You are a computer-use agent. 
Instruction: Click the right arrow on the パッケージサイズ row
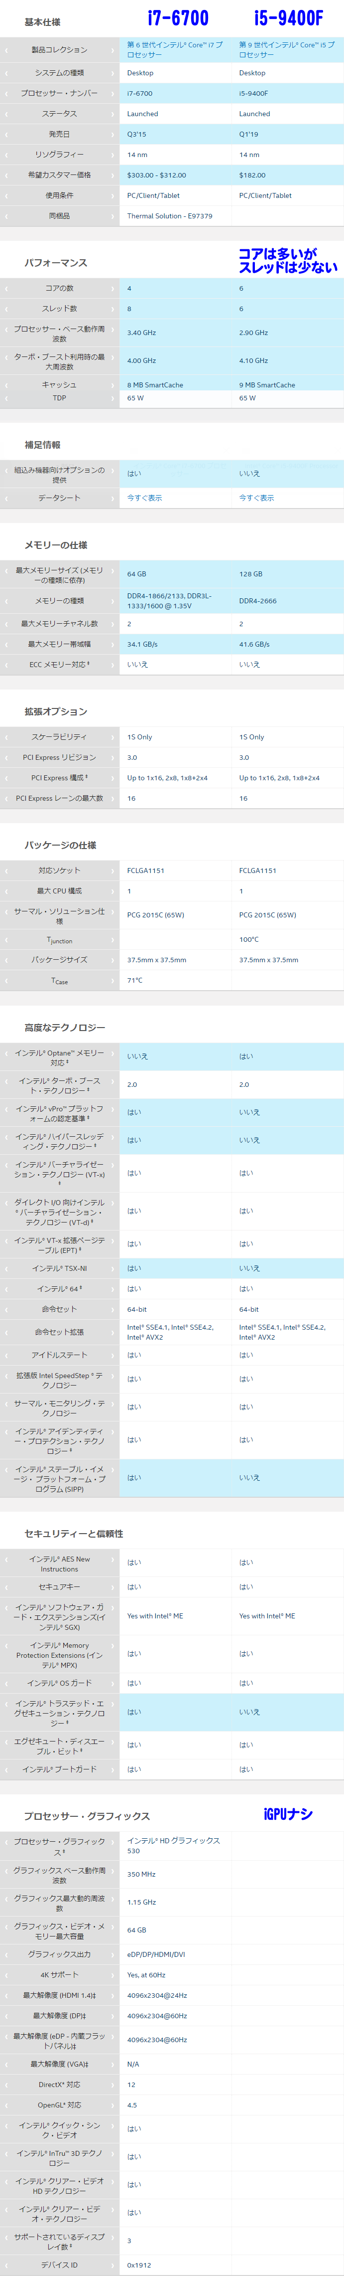(112, 960)
